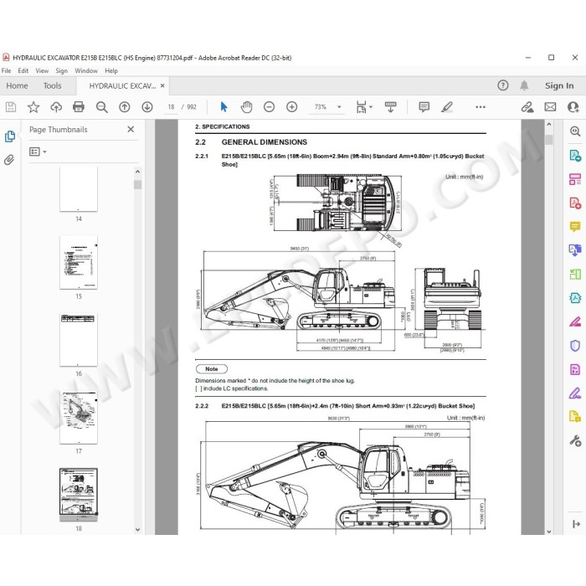Image resolution: width=586 pixels, height=586 pixels.
Task: Zoom out with the minus button
Action: pyautogui.click(x=269, y=107)
